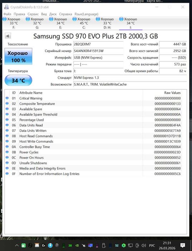This screenshot has width=192, height=251.
Task: Select the Data Units Read row
Action: (x=93, y=125)
